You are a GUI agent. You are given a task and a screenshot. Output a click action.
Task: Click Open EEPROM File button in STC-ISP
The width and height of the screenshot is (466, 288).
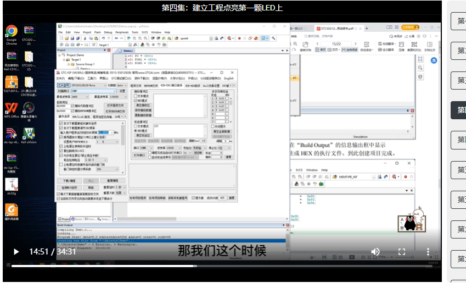click(115, 111)
